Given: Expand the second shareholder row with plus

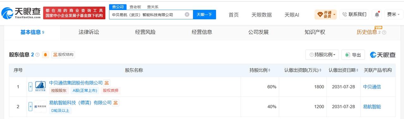Looking at the screenshot, I should (x=30, y=107).
